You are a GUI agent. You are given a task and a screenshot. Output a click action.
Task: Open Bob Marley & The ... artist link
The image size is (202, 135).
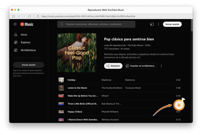[111, 104]
